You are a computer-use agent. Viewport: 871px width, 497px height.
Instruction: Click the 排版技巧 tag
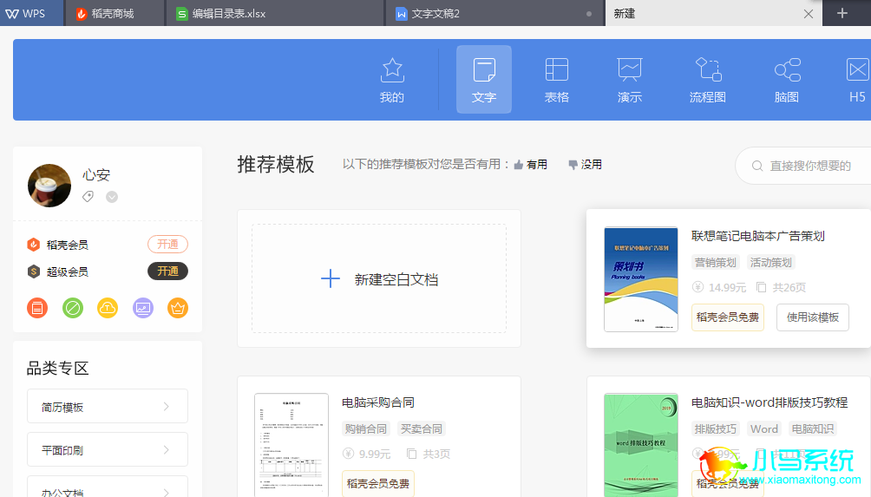[x=716, y=428]
